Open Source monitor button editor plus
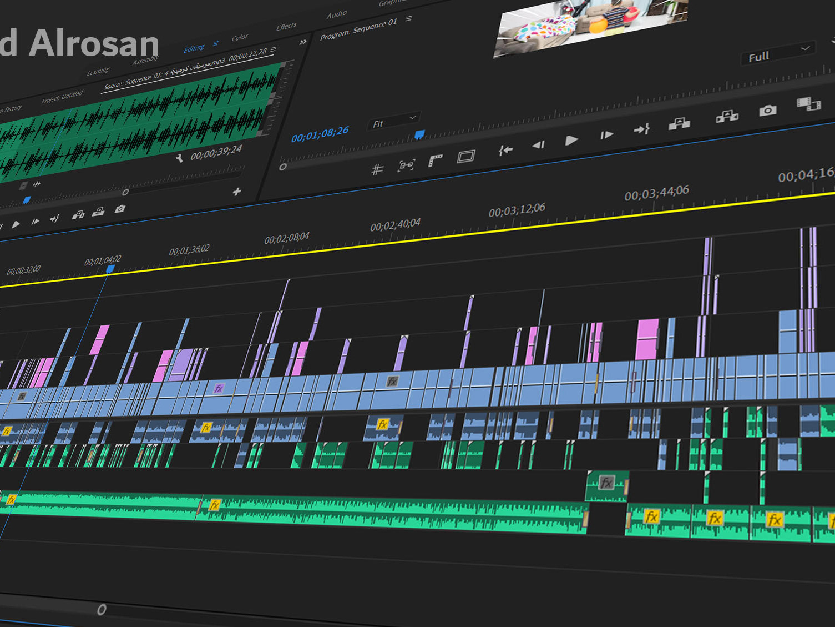 pos(237,192)
